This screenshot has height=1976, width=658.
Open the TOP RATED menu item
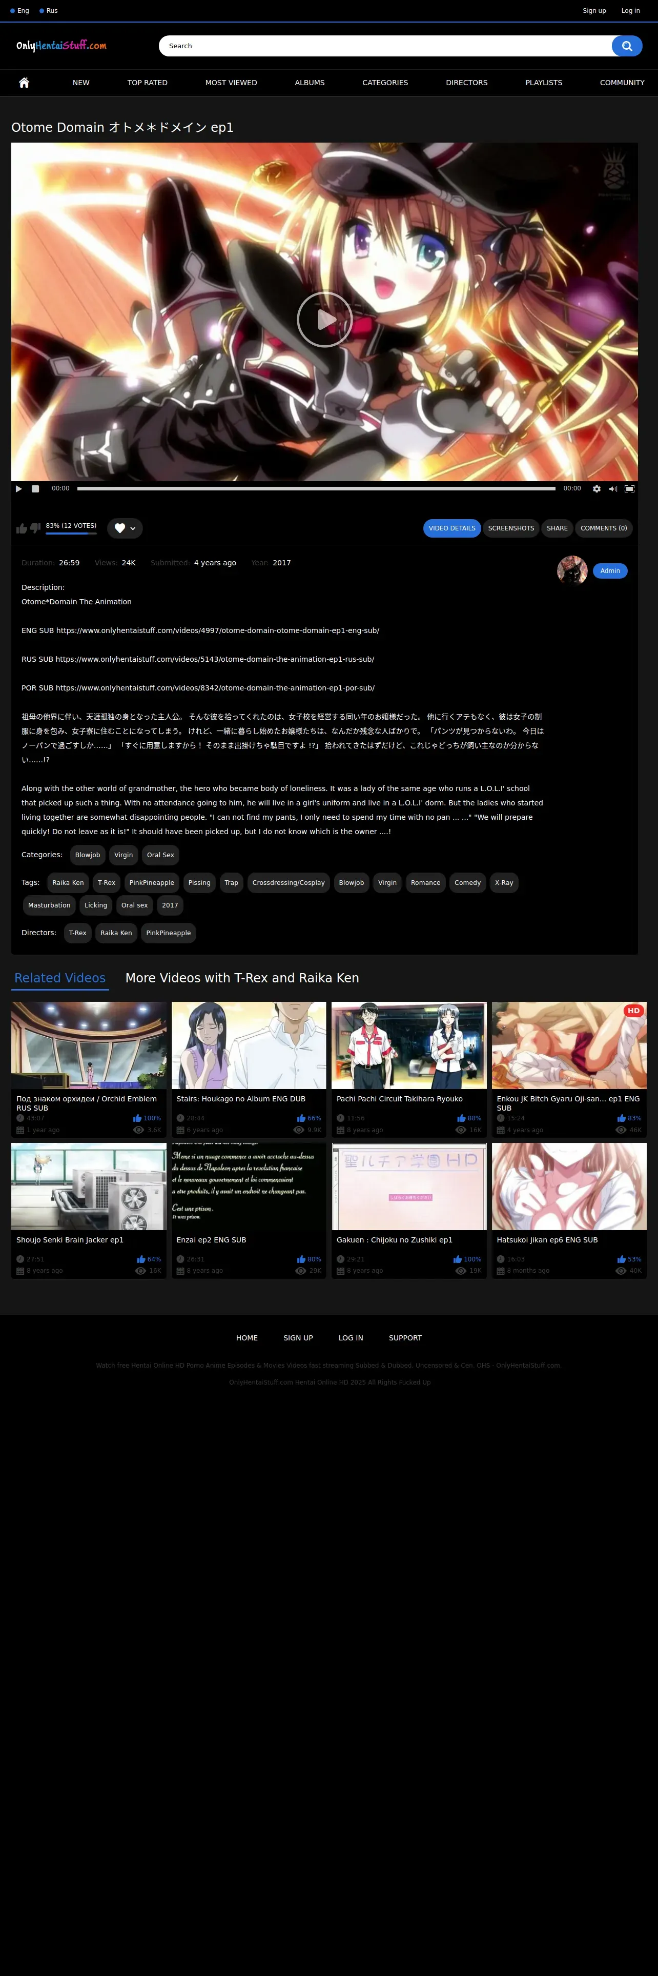tap(147, 83)
